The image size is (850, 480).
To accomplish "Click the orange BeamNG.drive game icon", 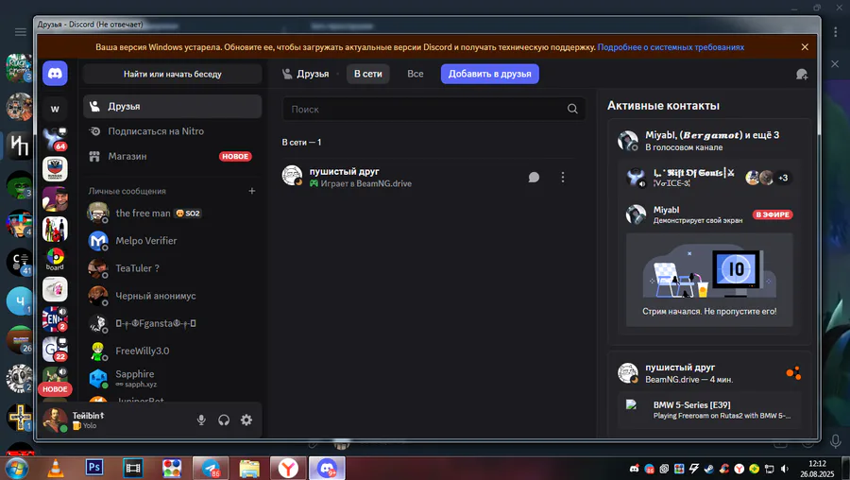I will pos(793,372).
